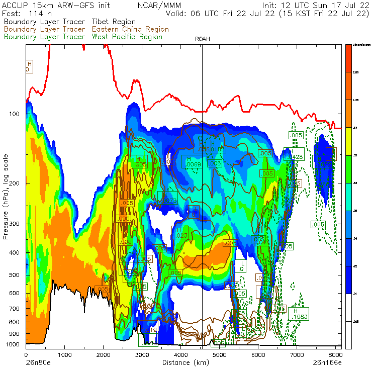Select the 'H .3652' contour label
The image size is (372, 372).
[323, 161]
